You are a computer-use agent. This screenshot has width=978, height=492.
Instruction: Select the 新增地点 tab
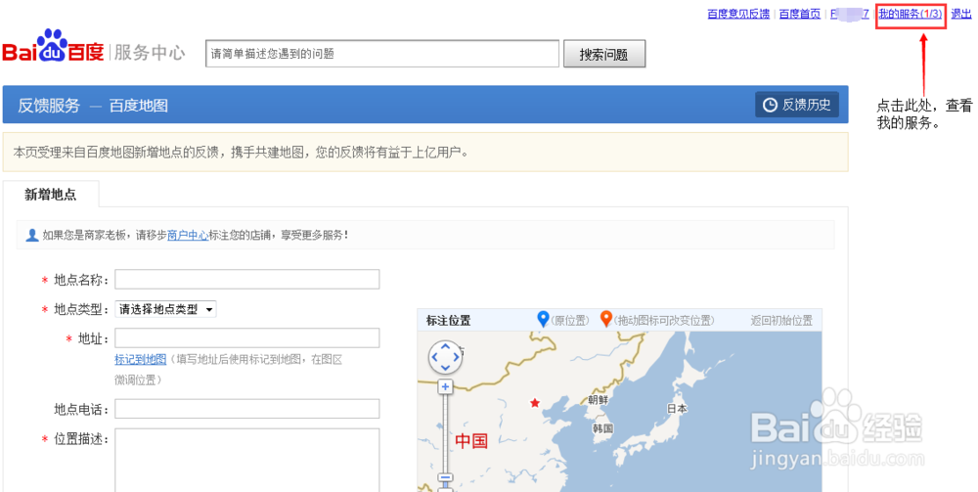(51, 195)
